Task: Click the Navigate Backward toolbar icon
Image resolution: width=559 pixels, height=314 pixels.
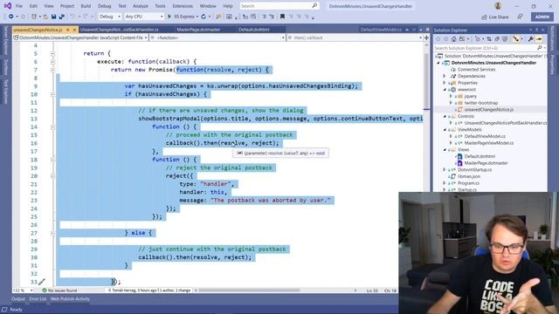Action: click(x=11, y=17)
